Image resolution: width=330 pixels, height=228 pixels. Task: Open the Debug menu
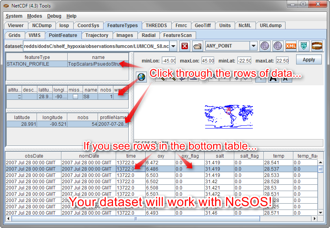point(54,16)
